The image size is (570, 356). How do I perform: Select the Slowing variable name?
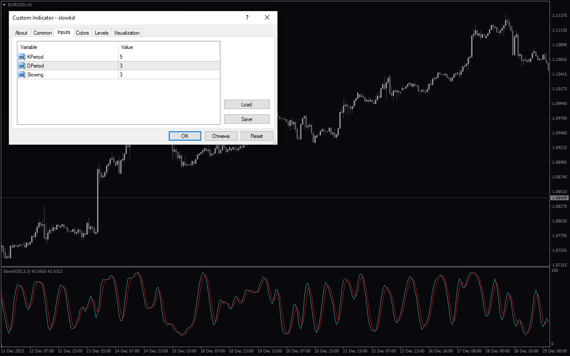[x=35, y=75]
